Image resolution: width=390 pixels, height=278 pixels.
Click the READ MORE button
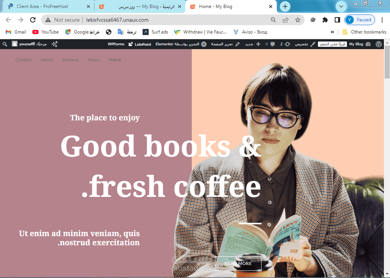[238, 263]
